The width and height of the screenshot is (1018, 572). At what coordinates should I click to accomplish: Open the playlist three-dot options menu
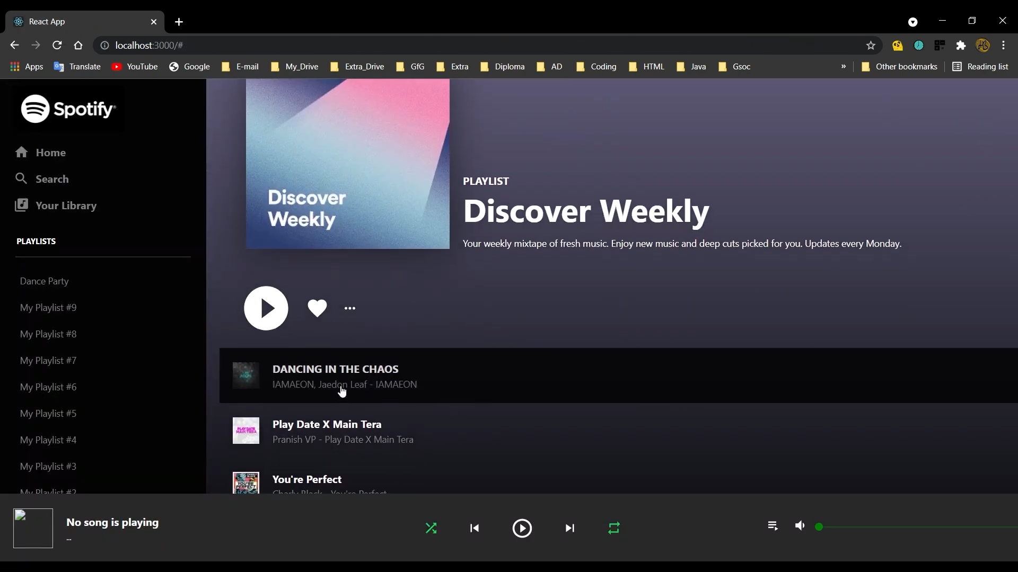[350, 308]
